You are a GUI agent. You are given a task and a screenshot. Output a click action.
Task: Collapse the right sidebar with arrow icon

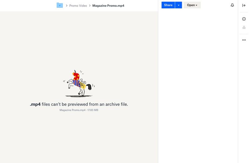pyautogui.click(x=244, y=5)
